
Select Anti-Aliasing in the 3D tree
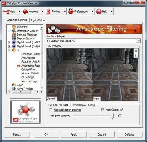(28, 58)
